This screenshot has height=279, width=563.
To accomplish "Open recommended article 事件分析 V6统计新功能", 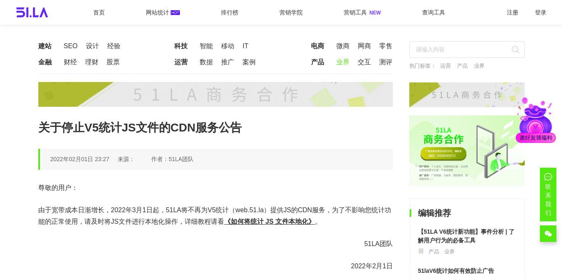I will click(466, 236).
